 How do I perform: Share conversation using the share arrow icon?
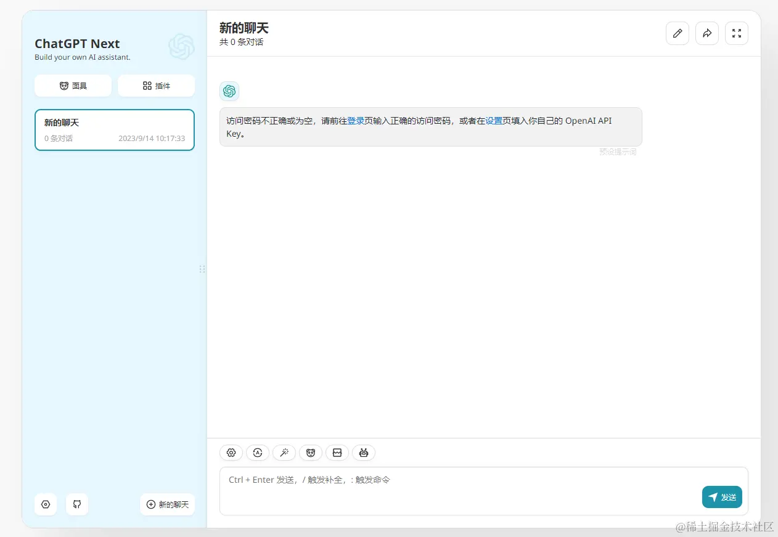[706, 33]
